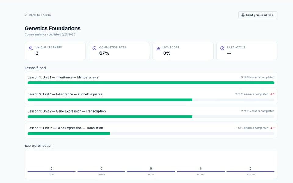Image resolution: width=293 pixels, height=183 pixels.
Task: Click the Transcription progress bar
Action: (x=151, y=117)
